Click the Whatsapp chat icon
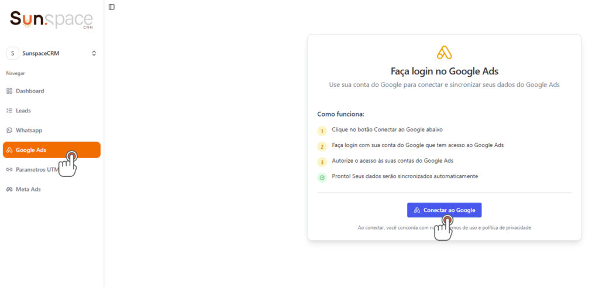This screenshot has width=599, height=287. click(9, 130)
